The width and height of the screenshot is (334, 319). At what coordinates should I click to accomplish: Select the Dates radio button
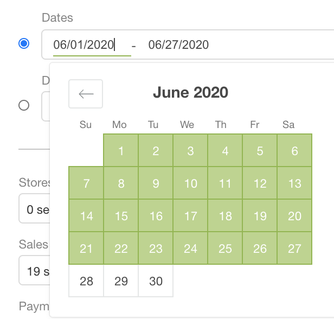click(x=24, y=43)
